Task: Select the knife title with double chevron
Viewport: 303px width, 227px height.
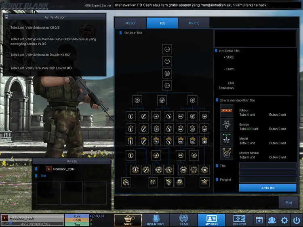Action: click(143, 141)
